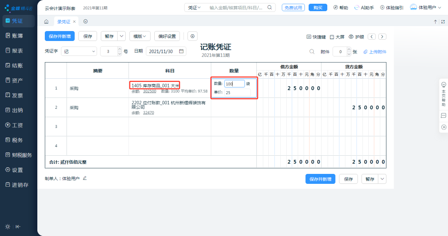Viewport: 448px width, 236px height.
Task: Click 上传附件 link
Action: point(375,52)
